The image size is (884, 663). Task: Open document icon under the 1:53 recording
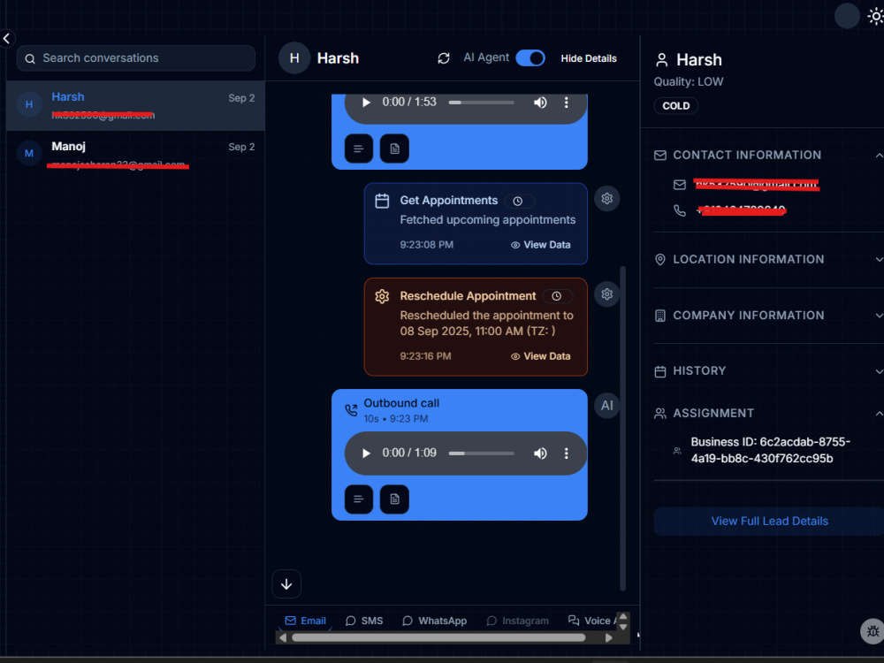[394, 149]
